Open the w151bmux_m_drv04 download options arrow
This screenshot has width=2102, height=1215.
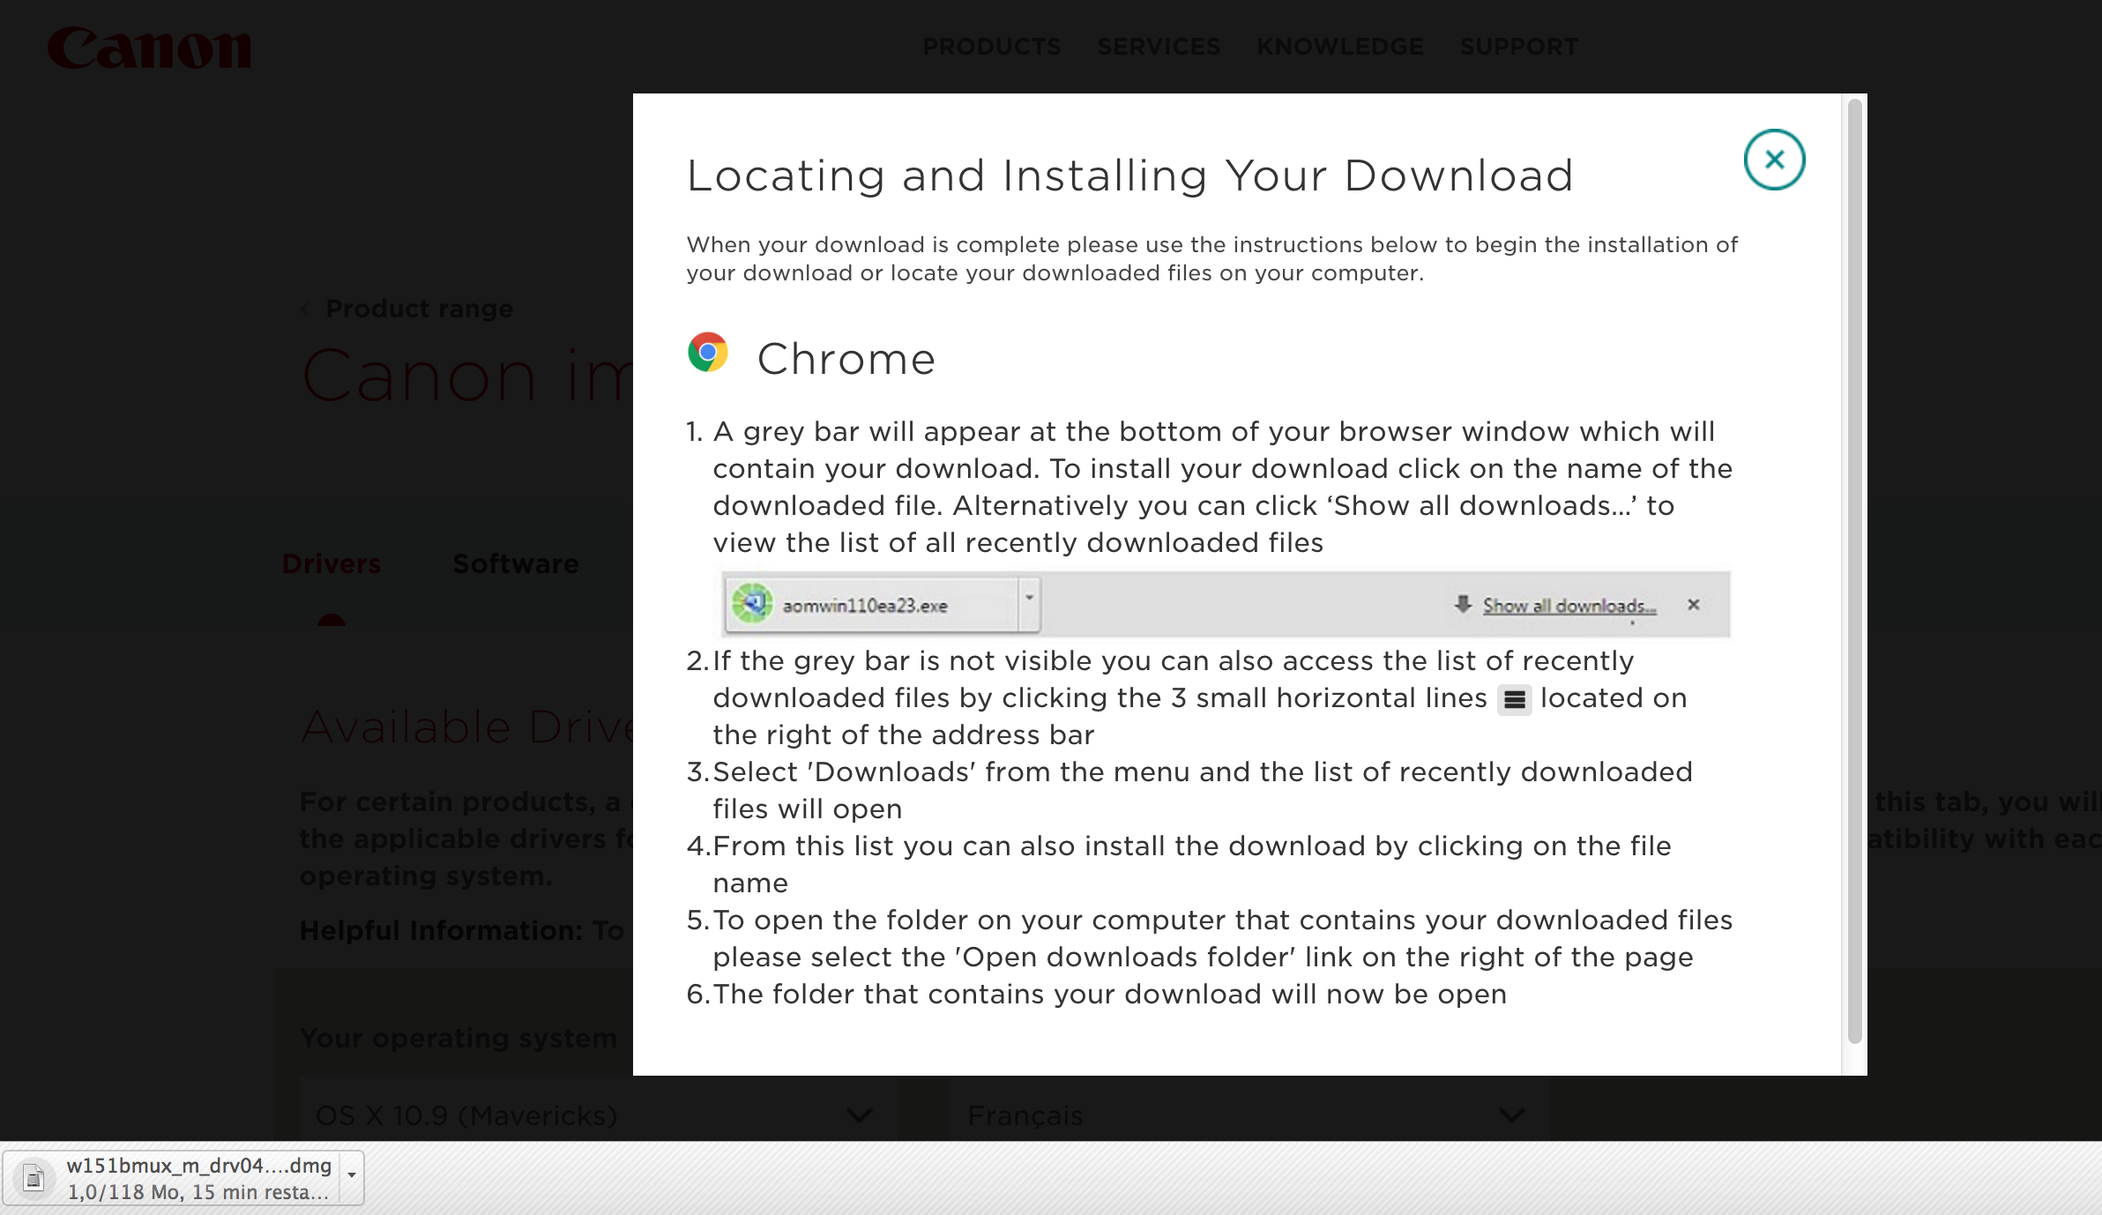(352, 1176)
